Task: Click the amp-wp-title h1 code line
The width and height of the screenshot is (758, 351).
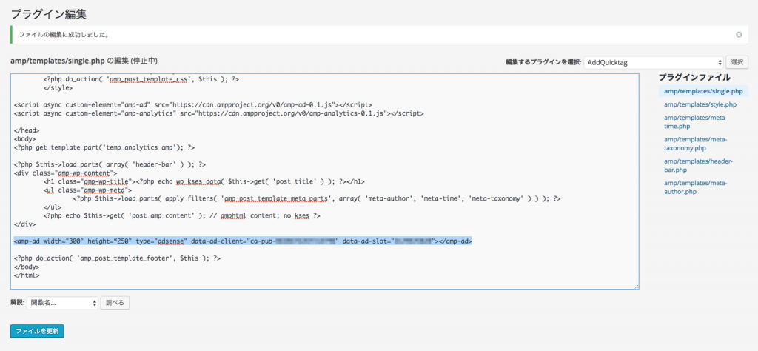Action: click(204, 181)
